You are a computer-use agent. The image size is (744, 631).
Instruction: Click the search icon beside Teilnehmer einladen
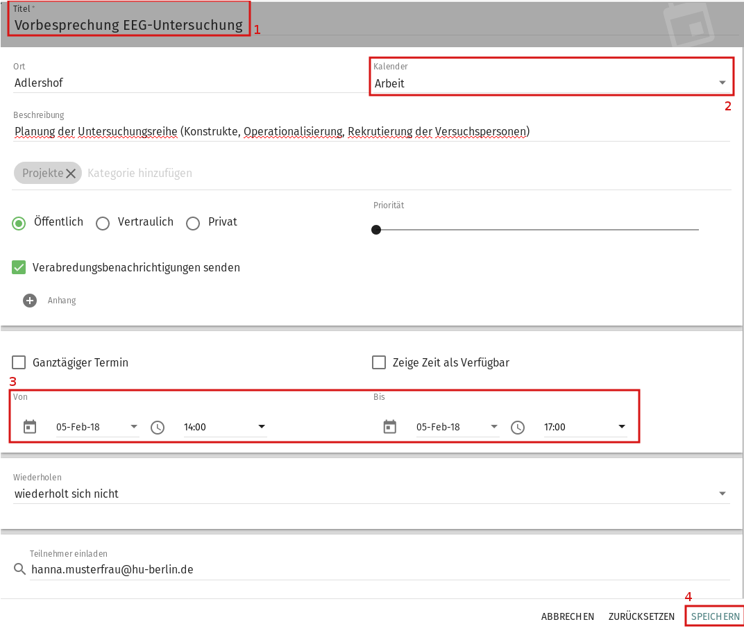pyautogui.click(x=19, y=570)
